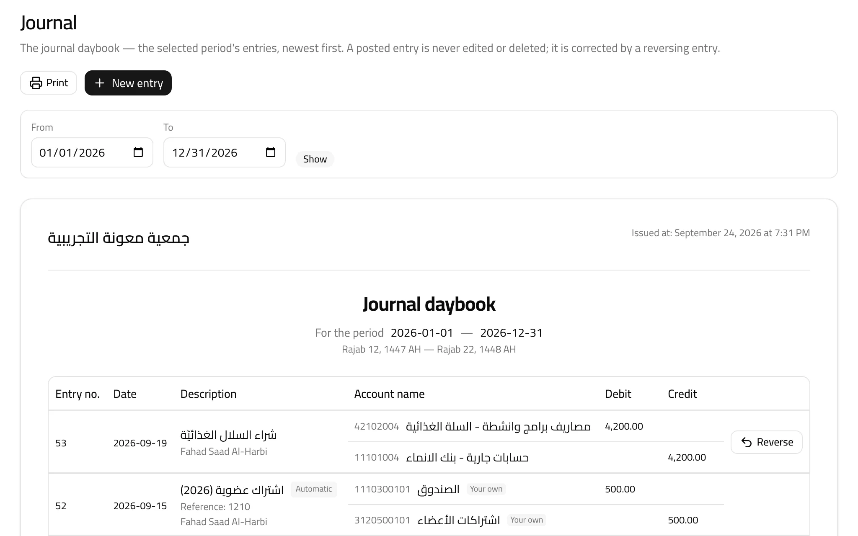
Task: Click the Show button
Action: [x=315, y=159]
